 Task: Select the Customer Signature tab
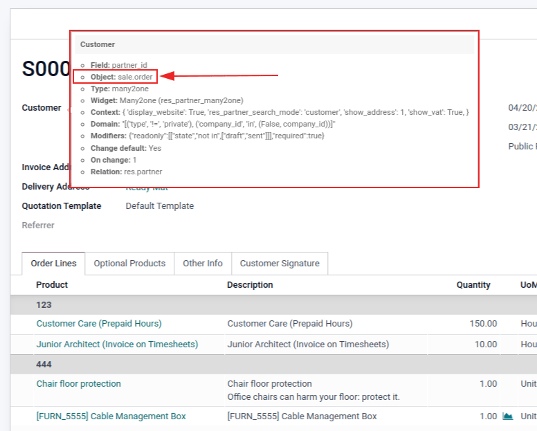click(280, 264)
